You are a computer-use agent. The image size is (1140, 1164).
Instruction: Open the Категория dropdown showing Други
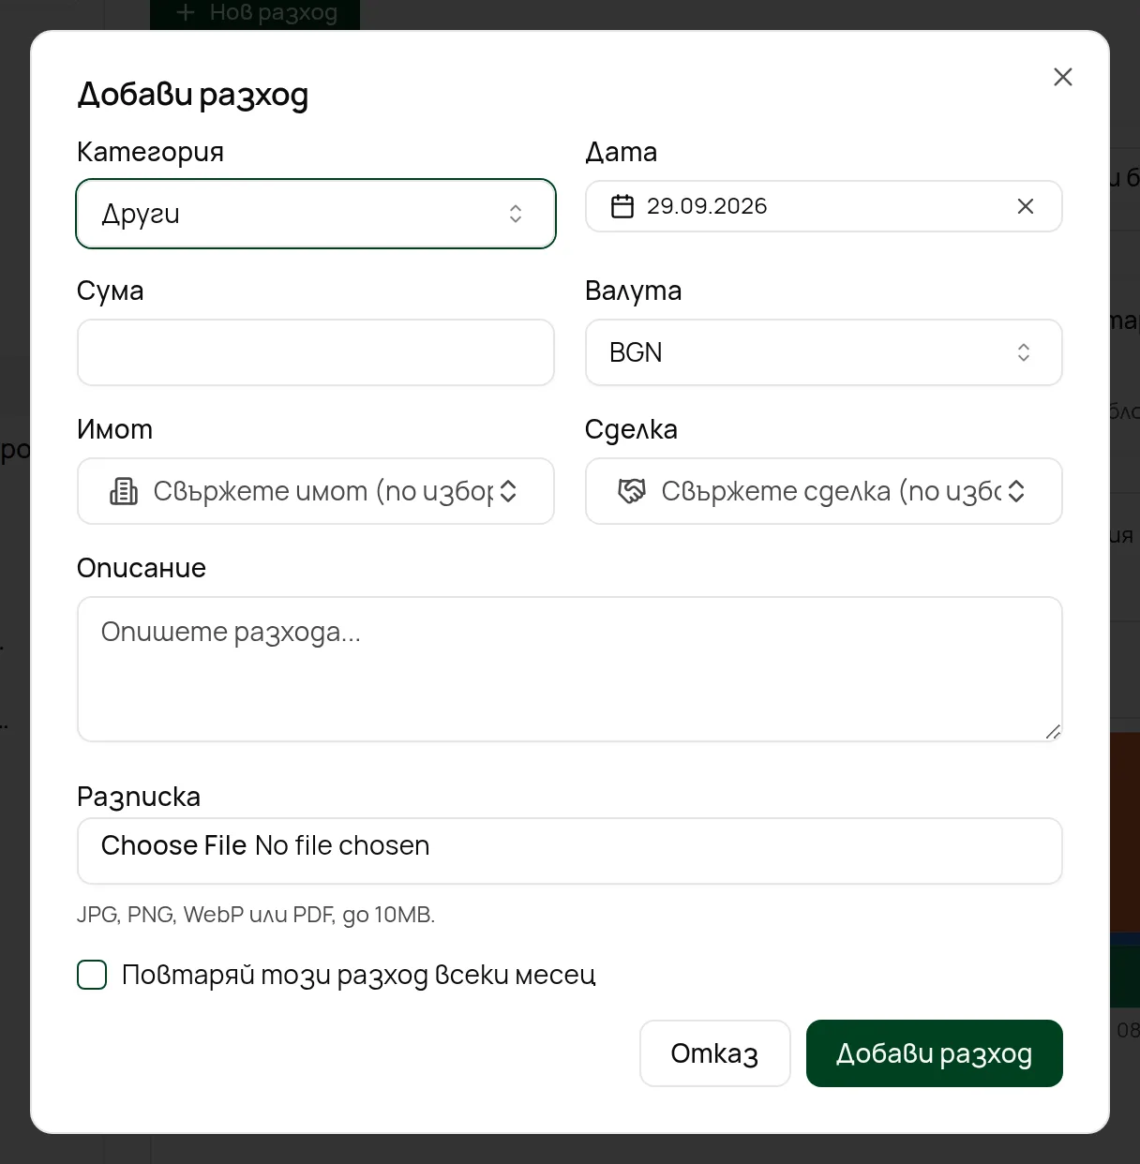(x=316, y=214)
